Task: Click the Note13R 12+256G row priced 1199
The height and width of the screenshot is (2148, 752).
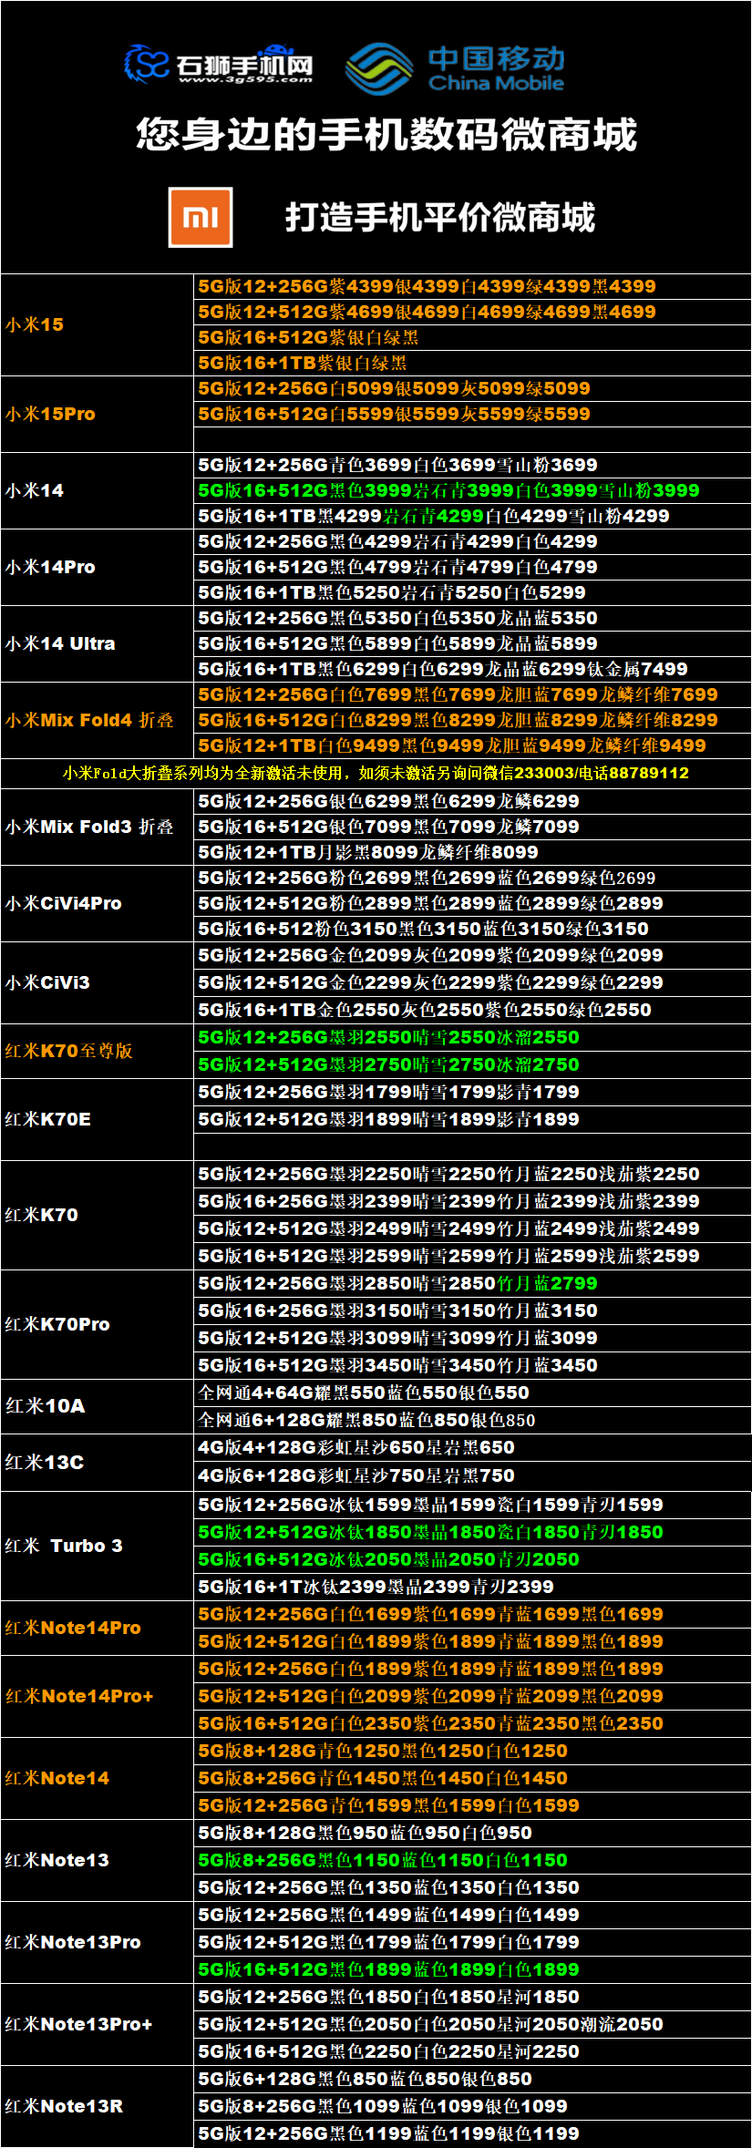Action: click(x=472, y=2133)
